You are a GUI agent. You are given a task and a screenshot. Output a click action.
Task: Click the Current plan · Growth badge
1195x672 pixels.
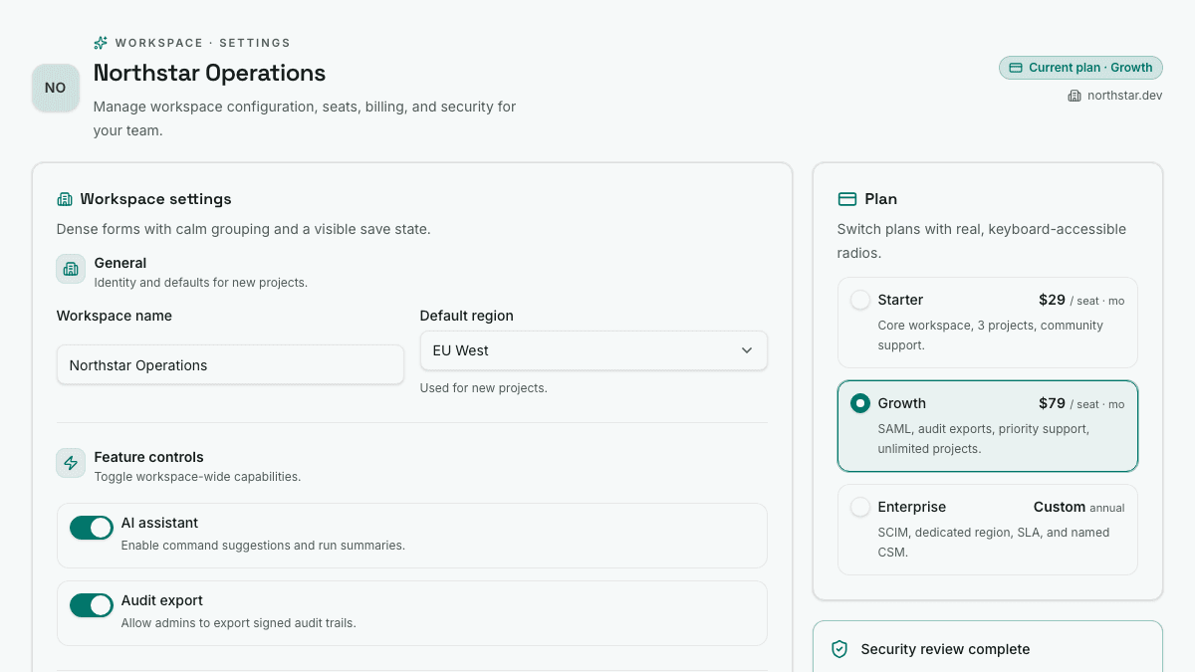[1080, 68]
